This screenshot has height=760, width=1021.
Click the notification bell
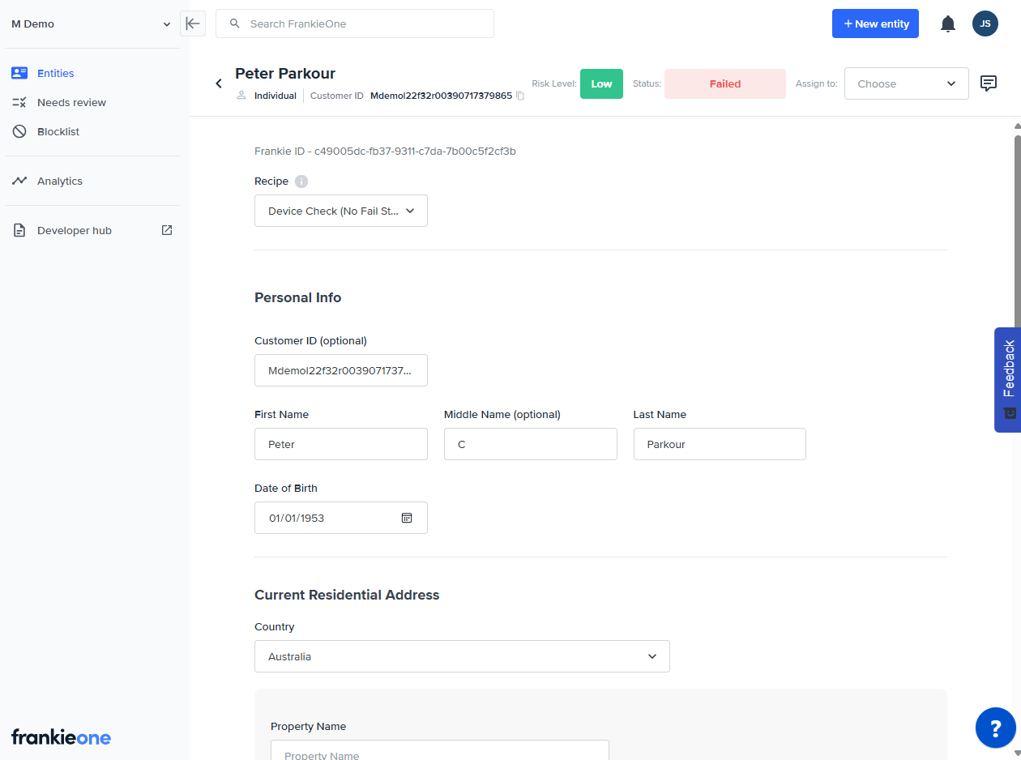(x=948, y=23)
